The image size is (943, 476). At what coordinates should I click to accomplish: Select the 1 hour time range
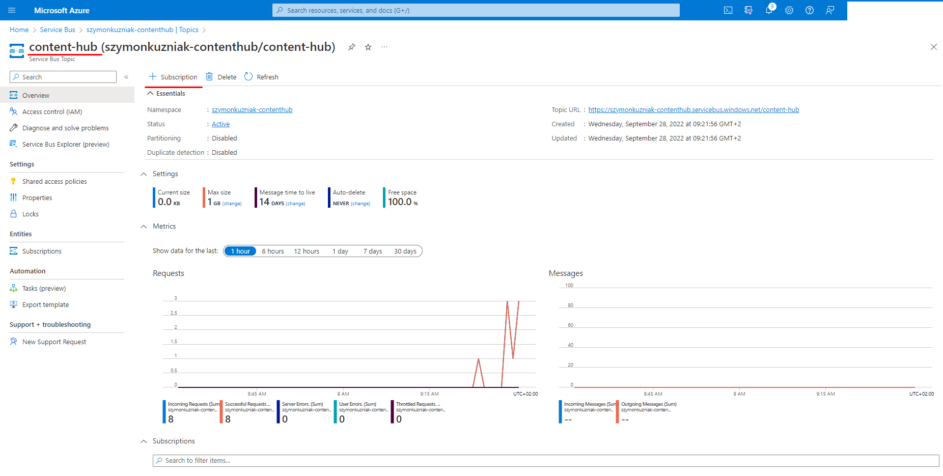pos(240,251)
